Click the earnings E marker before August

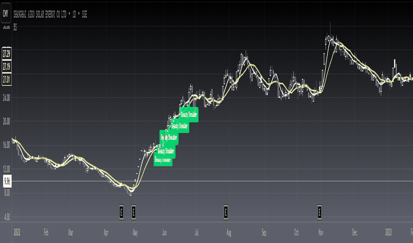tap(226, 212)
